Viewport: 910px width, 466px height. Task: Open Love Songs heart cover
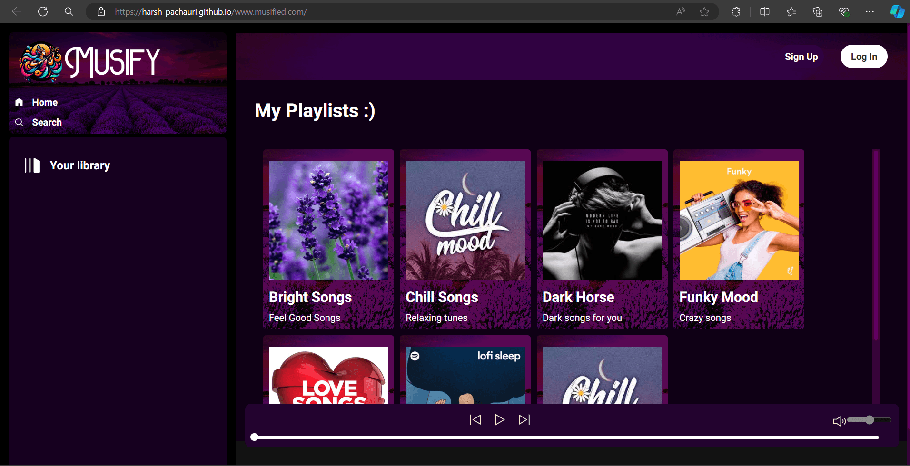click(x=328, y=375)
